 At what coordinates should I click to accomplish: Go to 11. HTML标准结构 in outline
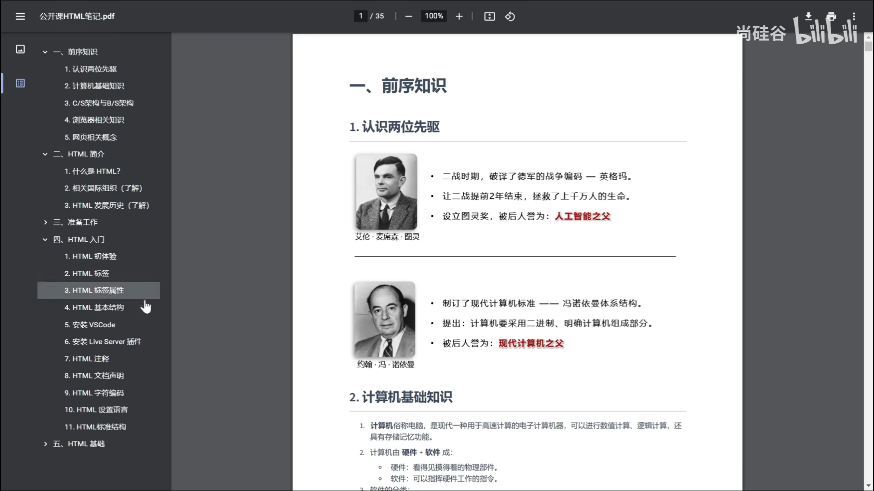(x=95, y=427)
